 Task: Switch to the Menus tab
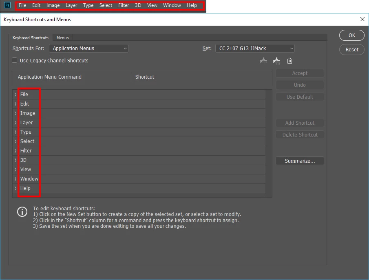click(63, 37)
